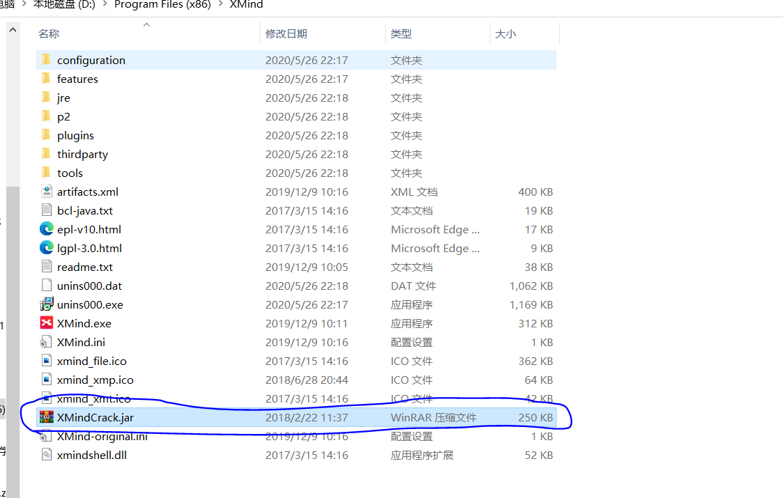
Task: Launch the unins000.exe uninstaller icon
Action: [x=45, y=304]
